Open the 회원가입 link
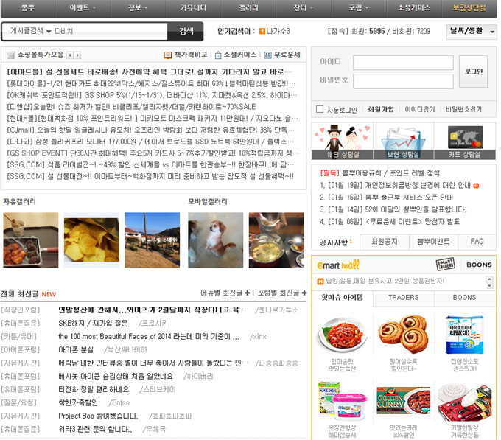Image resolution: width=501 pixels, height=440 pixels. (381, 109)
